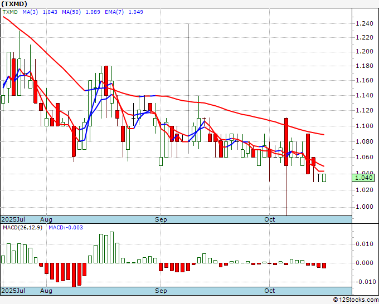This screenshot has height=304, width=379.
Task: Click the 1.240 price axis label
Action: point(365,24)
